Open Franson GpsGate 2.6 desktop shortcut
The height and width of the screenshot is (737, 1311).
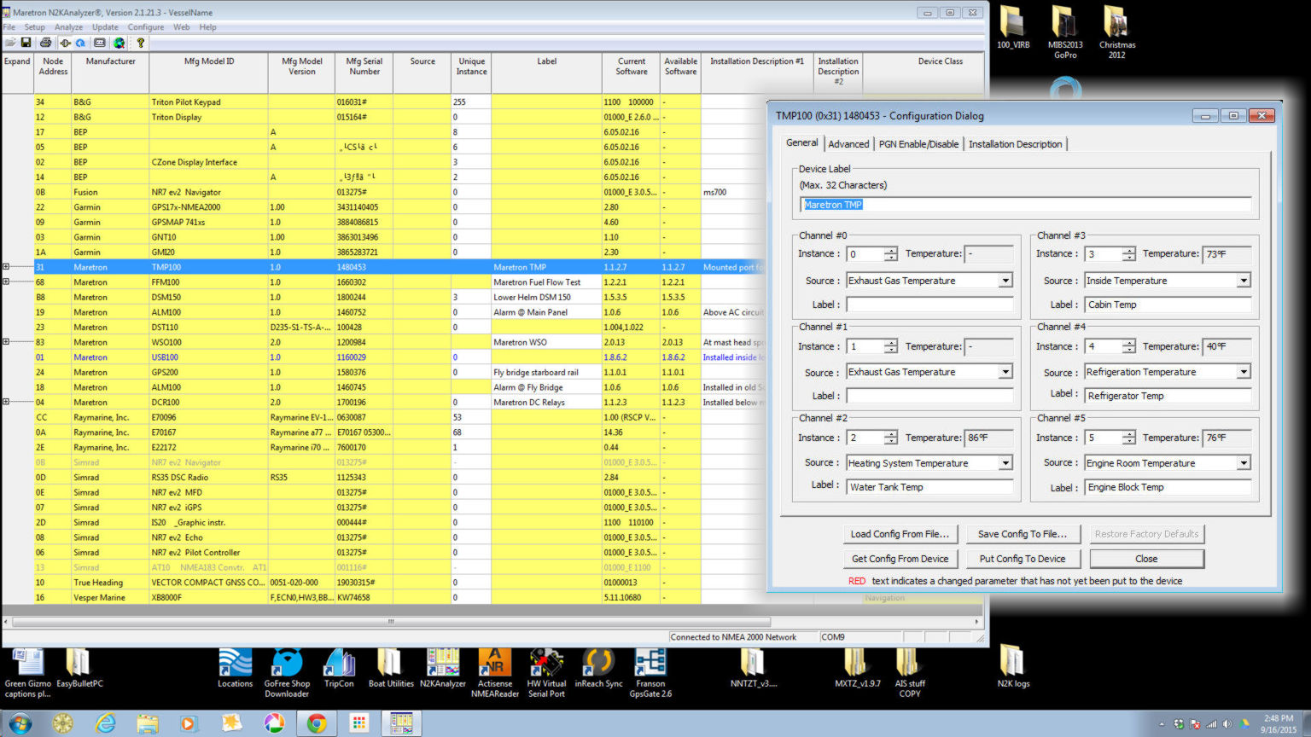(650, 672)
